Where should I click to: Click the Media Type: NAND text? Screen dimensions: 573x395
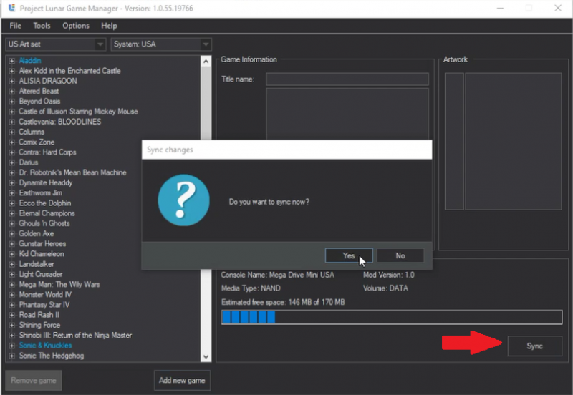[251, 288]
